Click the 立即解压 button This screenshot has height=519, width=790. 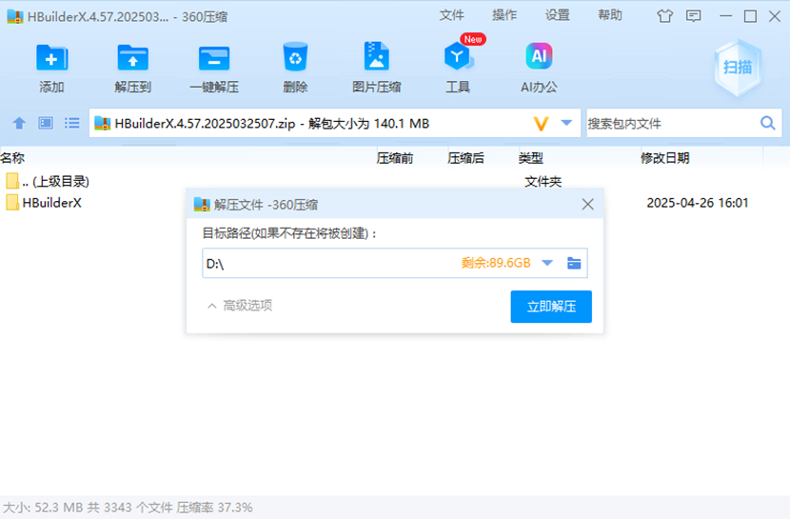[551, 307]
